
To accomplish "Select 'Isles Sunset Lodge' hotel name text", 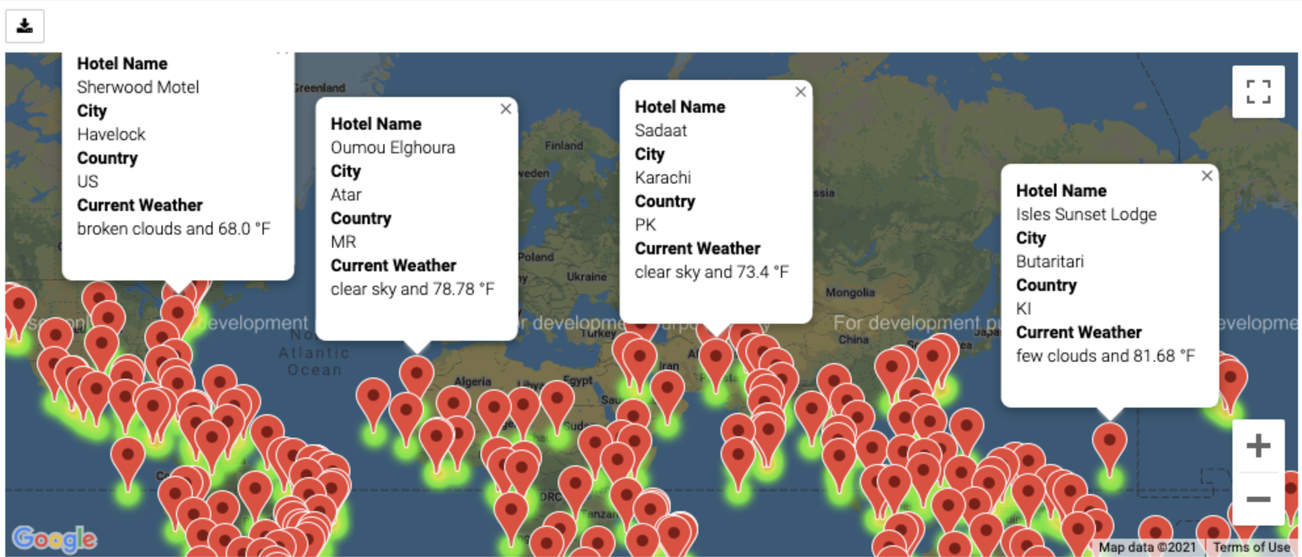I will [1086, 214].
